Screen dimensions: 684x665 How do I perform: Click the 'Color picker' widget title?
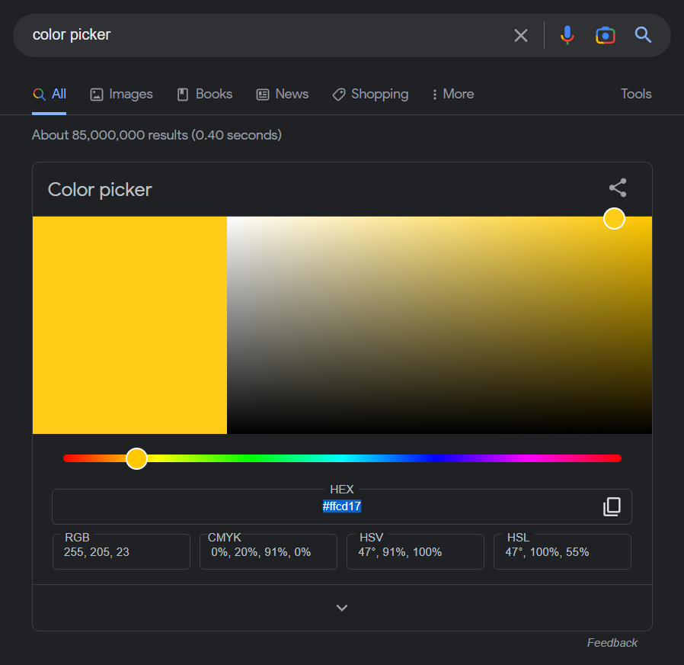point(100,189)
